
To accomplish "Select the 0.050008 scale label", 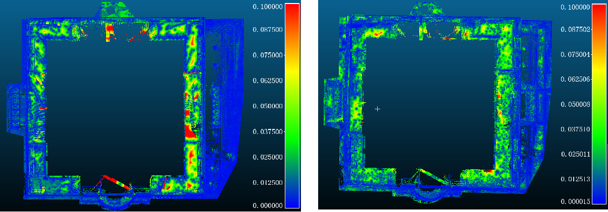I will (x=576, y=104).
